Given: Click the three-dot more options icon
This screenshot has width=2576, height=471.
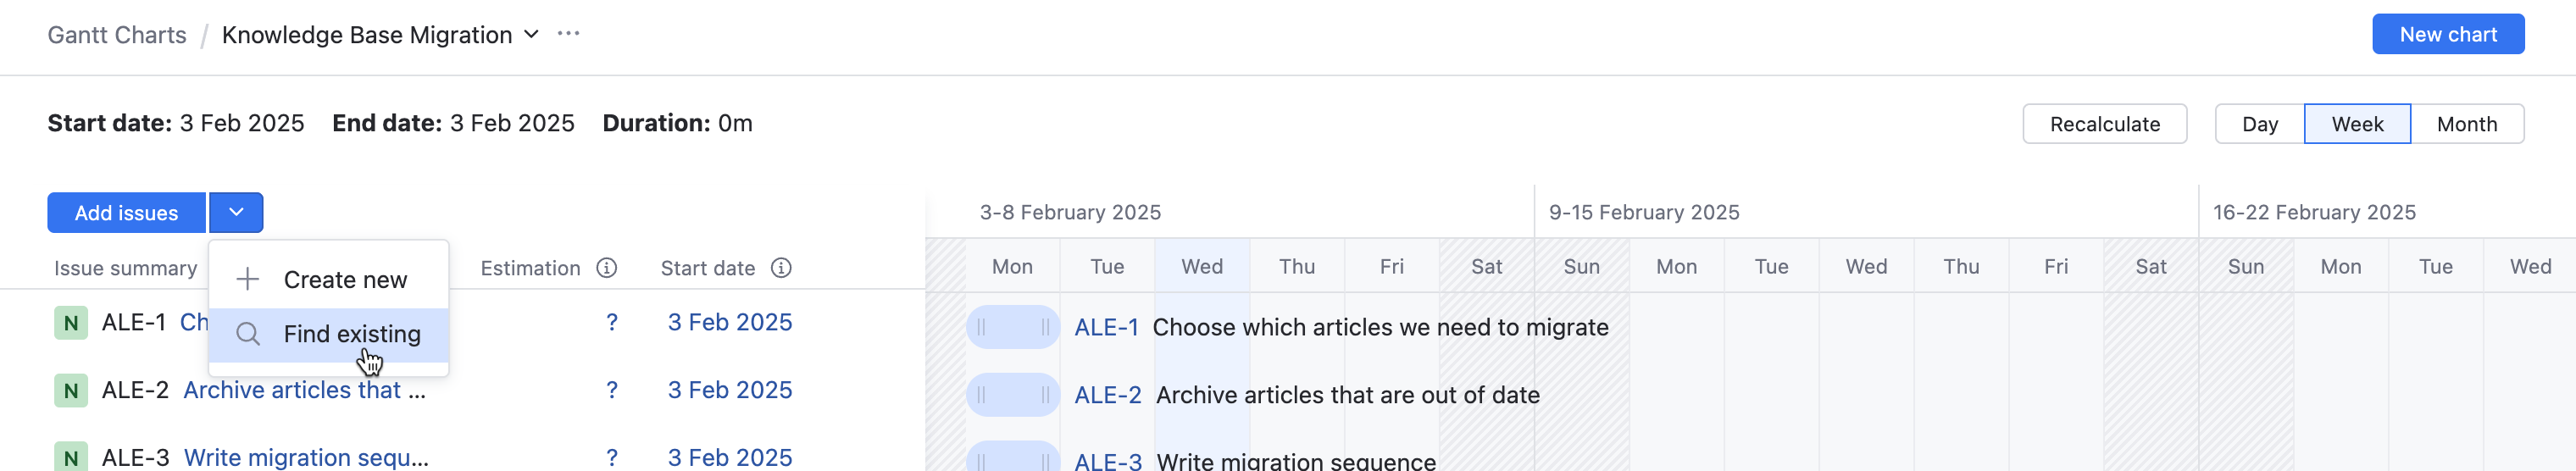Looking at the screenshot, I should tap(568, 34).
